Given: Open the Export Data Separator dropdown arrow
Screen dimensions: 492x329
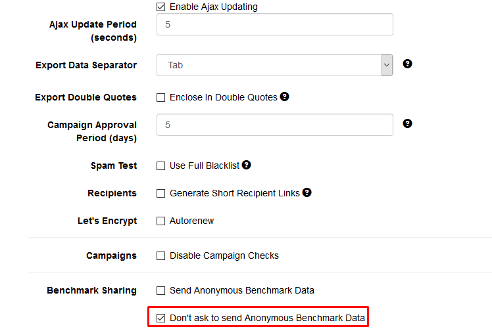Looking at the screenshot, I should 387,65.
